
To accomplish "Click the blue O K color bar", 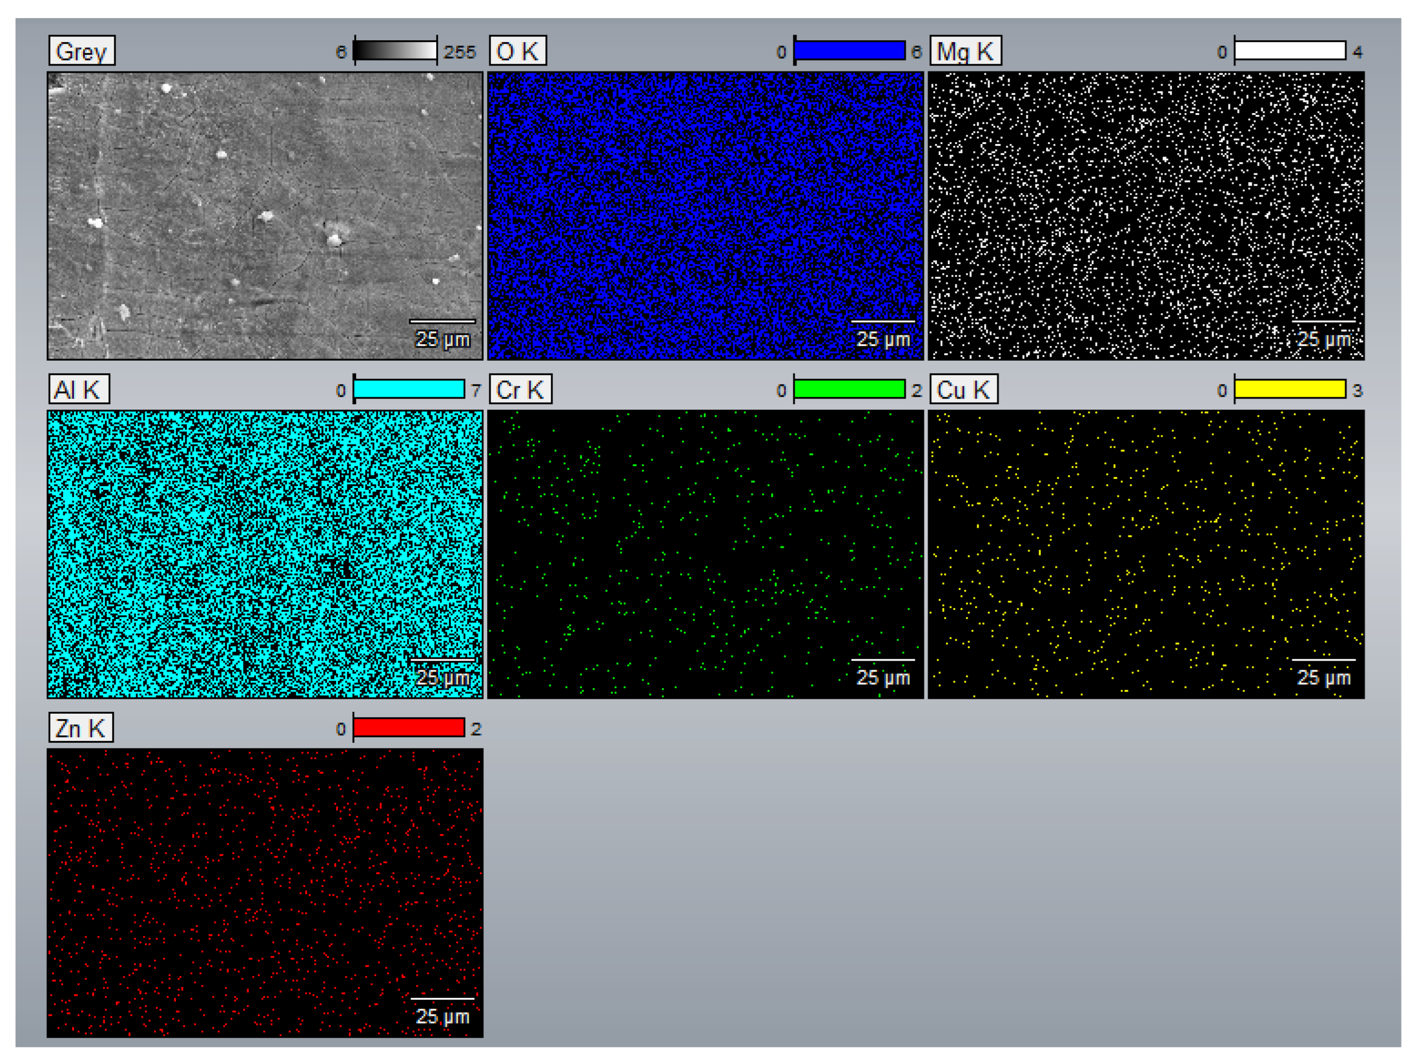I will (x=850, y=51).
